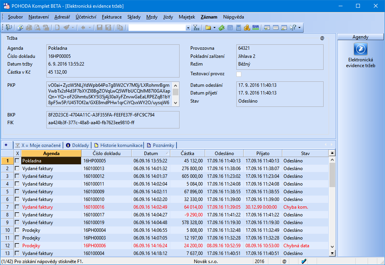Click the new blank record icon
Viewport: 385px width, 265px height.
pos(58,27)
